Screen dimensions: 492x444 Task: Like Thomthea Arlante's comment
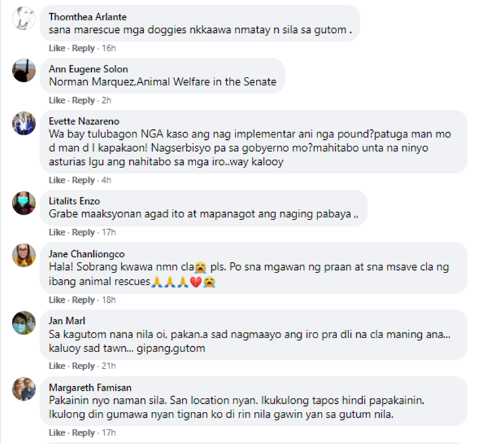(x=57, y=49)
